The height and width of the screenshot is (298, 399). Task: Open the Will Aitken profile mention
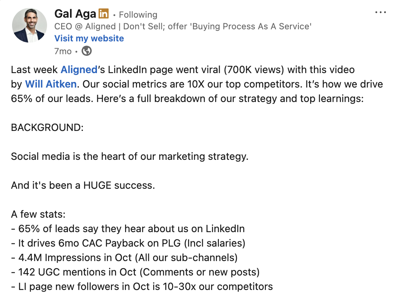point(51,84)
